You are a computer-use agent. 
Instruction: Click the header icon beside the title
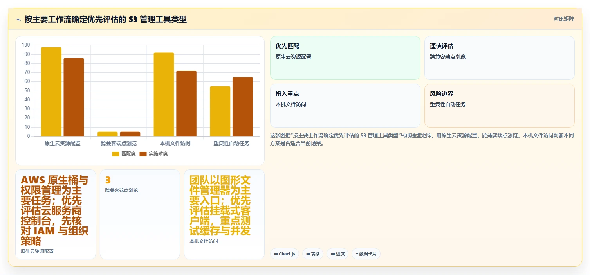pyautogui.click(x=18, y=20)
